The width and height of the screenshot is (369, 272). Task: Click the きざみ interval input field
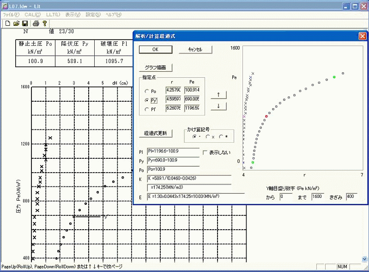tap(354, 197)
